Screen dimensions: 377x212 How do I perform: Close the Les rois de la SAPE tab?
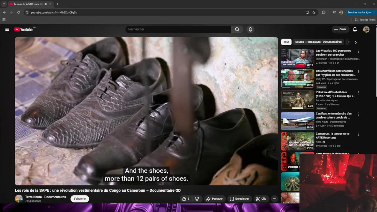pos(50,4)
